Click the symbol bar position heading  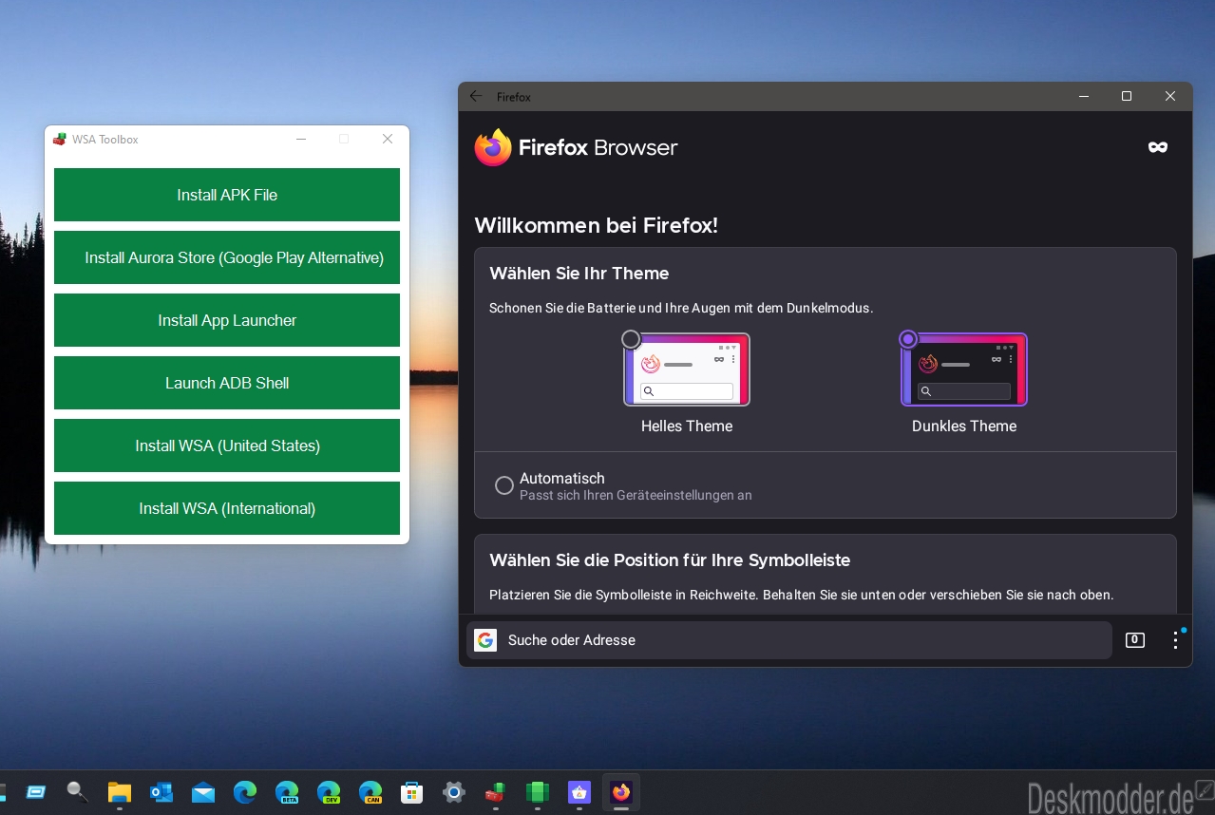click(670, 560)
